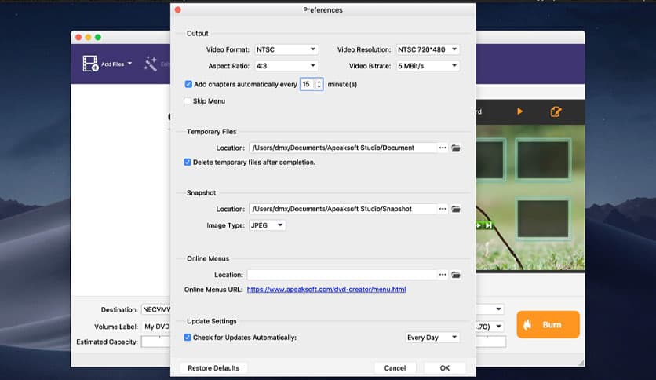Click the orange Burn button
The width and height of the screenshot is (656, 380).
coord(548,324)
